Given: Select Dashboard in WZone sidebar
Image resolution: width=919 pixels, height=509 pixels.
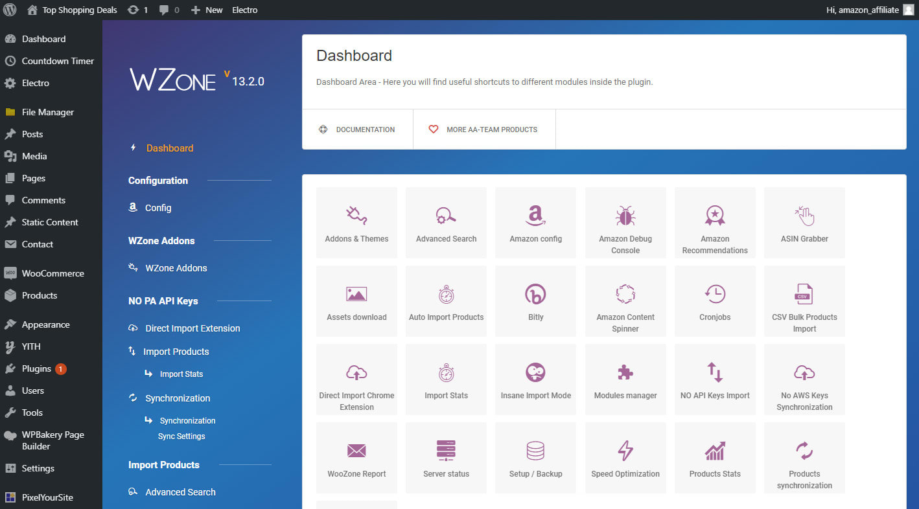Looking at the screenshot, I should coord(169,148).
